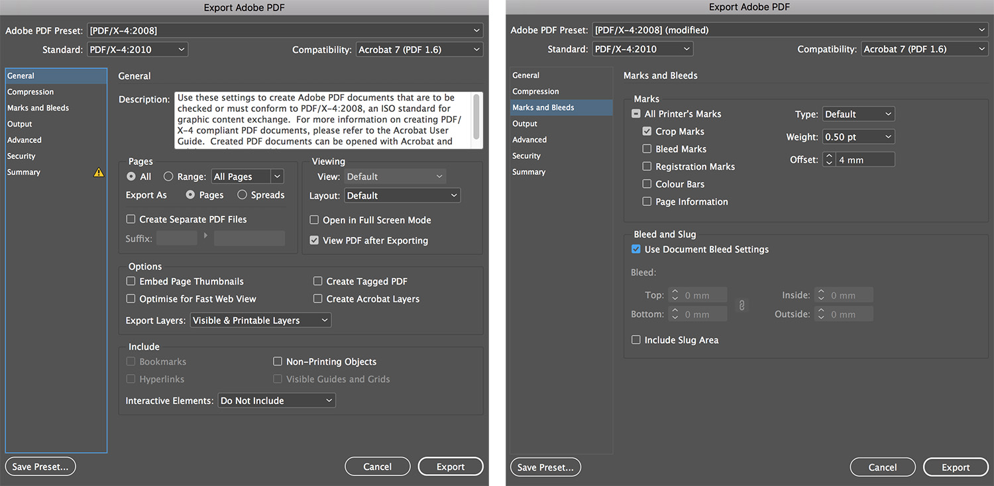Click the Offset 4 mm input field
This screenshot has height=486, width=994.
click(x=865, y=160)
